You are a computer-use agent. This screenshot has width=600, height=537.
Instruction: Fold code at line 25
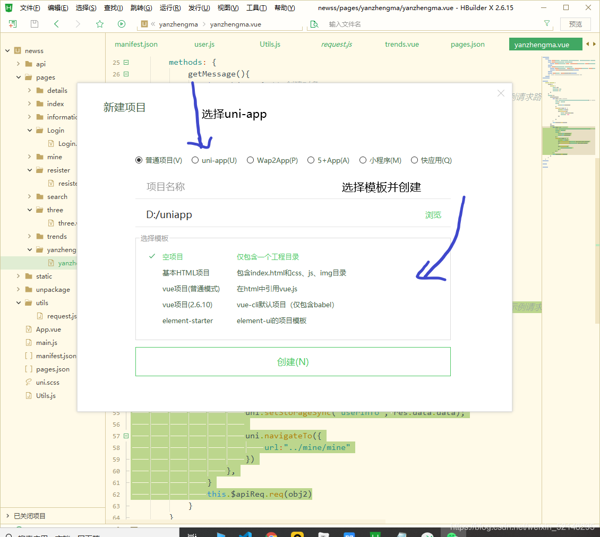tap(126, 62)
